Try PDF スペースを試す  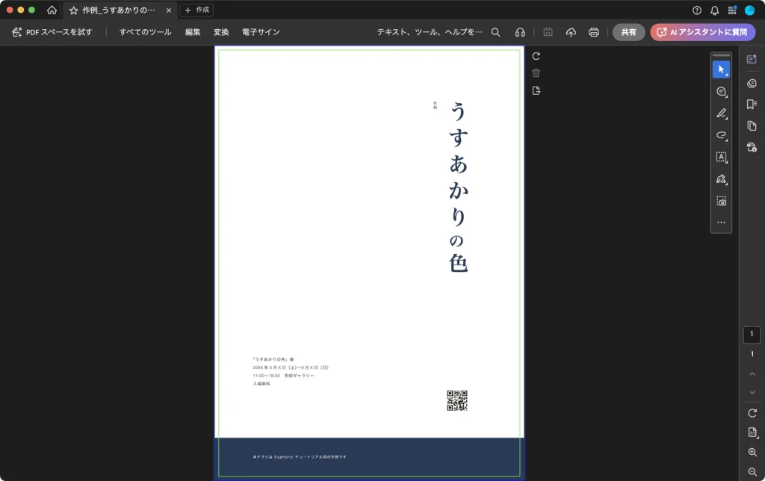click(x=52, y=32)
